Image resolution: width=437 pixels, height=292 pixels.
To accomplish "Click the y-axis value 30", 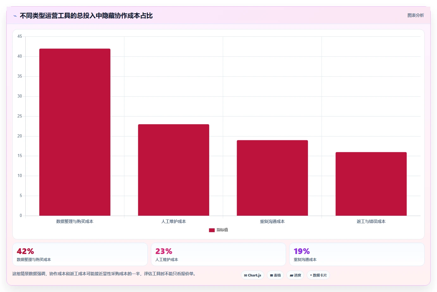I will coord(20,96).
